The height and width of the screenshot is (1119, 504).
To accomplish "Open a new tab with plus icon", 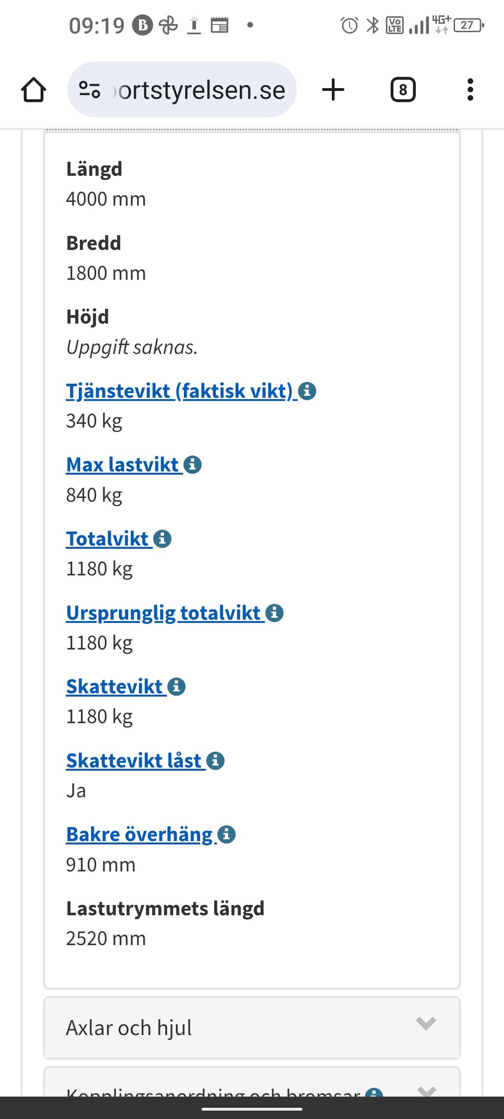I will 333,90.
